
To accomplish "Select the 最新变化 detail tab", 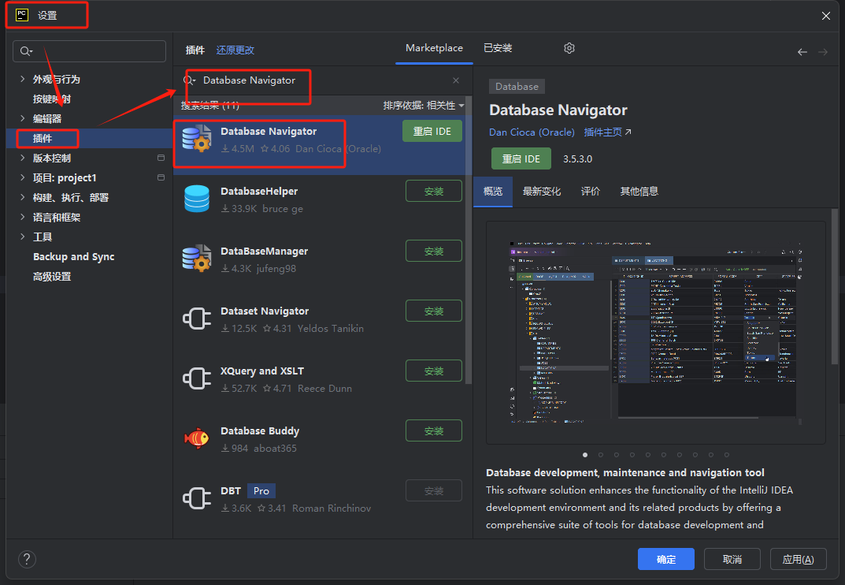I will point(542,191).
